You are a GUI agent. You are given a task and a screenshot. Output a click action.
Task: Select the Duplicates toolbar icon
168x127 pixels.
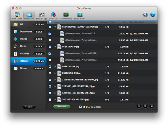point(29,16)
